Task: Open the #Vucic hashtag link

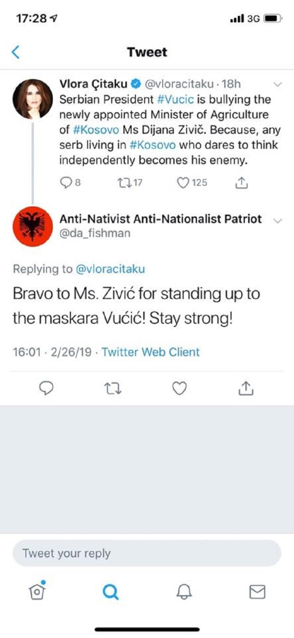Action: [176, 100]
